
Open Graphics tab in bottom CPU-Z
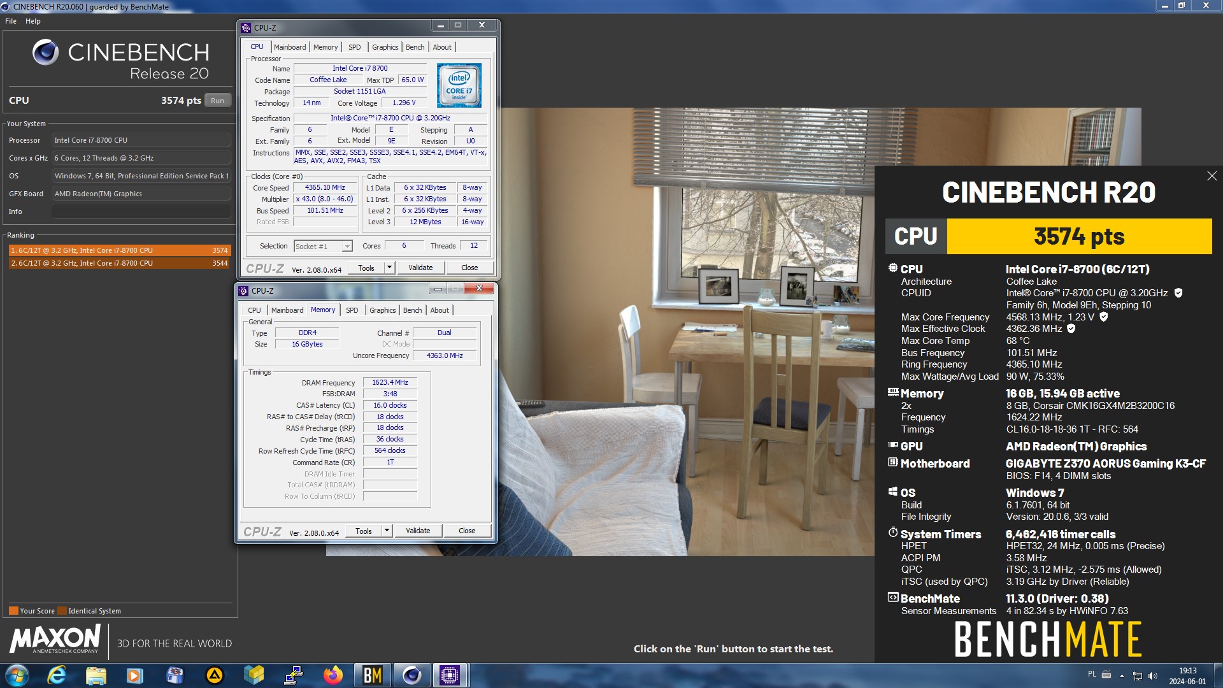point(383,310)
